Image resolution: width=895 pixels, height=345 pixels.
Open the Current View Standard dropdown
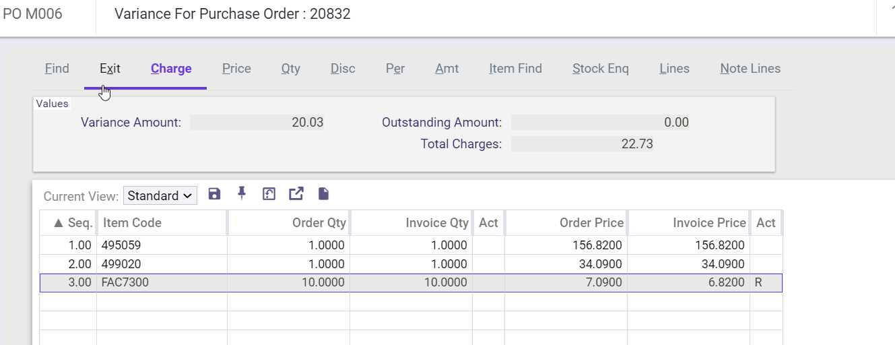160,196
